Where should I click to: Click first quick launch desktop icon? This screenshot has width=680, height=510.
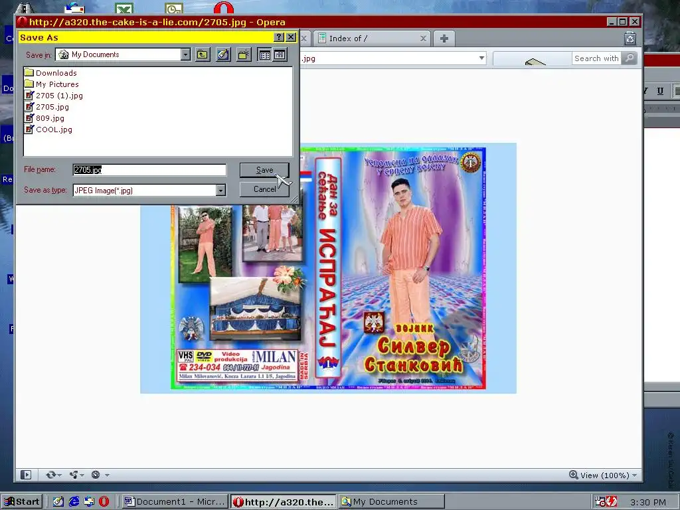click(58, 502)
